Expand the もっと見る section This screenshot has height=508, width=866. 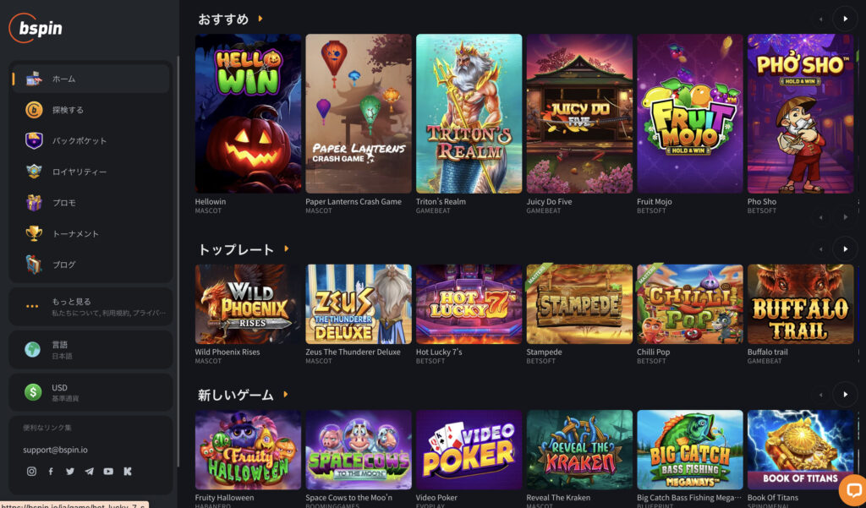91,307
